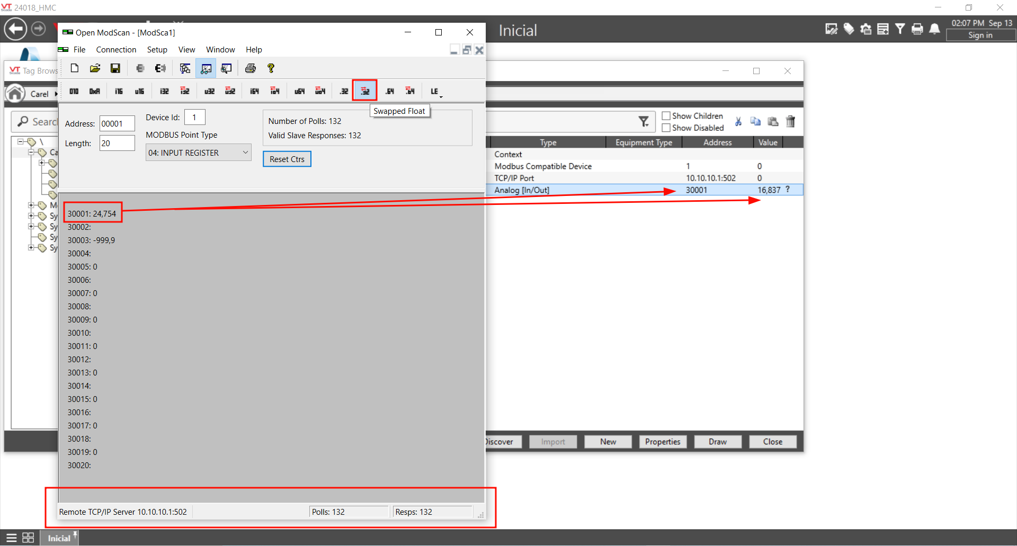
Task: Select the 0xA hexadecimal display format
Action: (x=94, y=91)
